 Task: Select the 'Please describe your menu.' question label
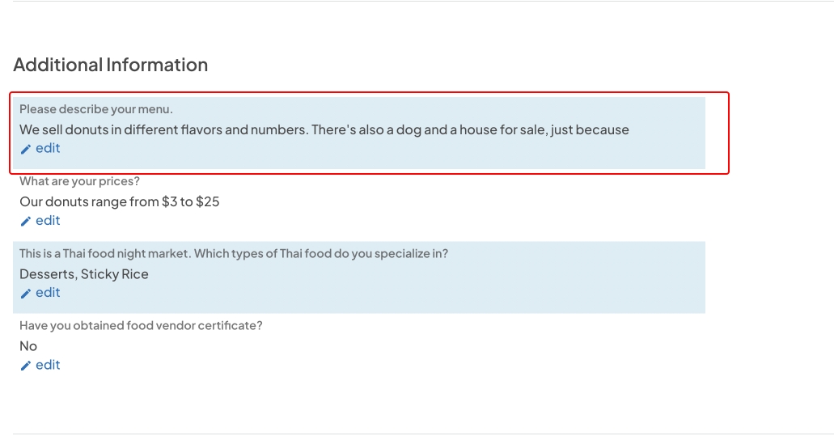96,109
